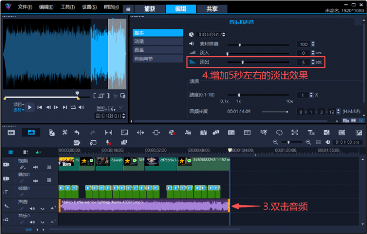Switch to the 共享 tab

click(212, 9)
